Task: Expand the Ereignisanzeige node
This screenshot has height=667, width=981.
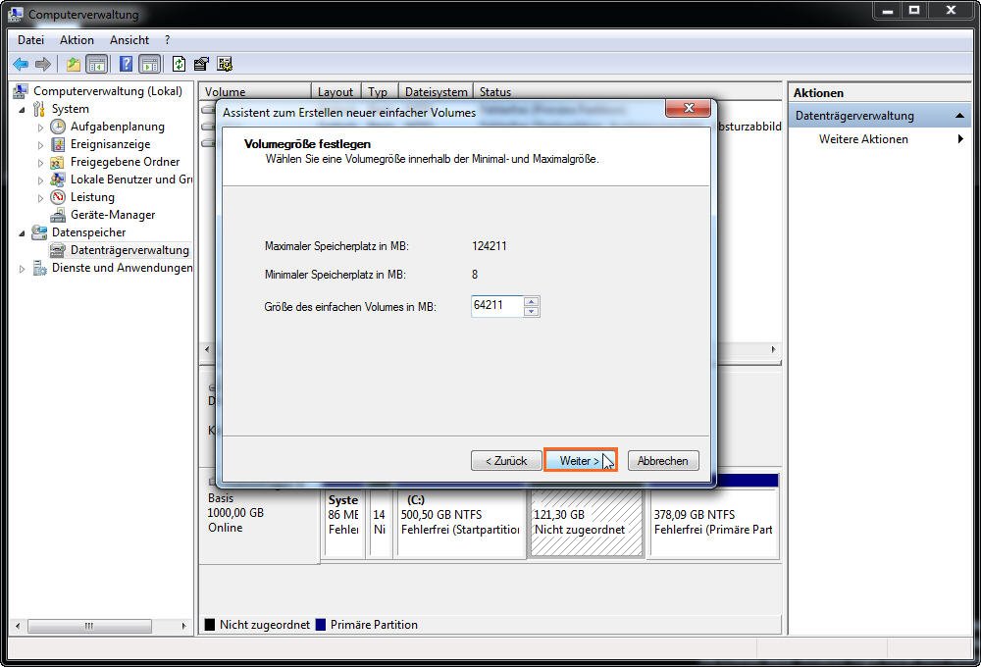Action: pyautogui.click(x=40, y=145)
